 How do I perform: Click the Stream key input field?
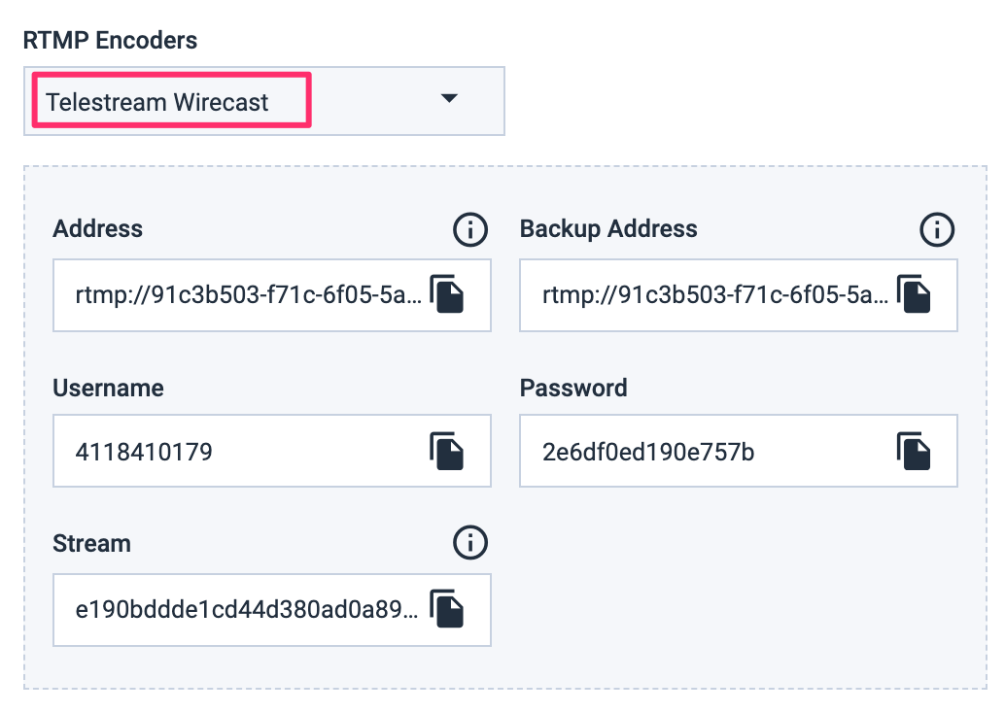248,609
